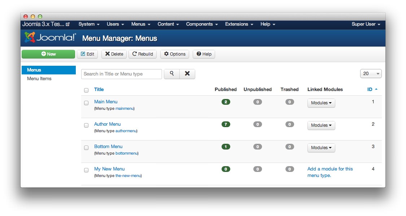Image resolution: width=406 pixels, height=216 pixels.
Task: Select the checkbox for Main Menu
Action: click(x=86, y=103)
